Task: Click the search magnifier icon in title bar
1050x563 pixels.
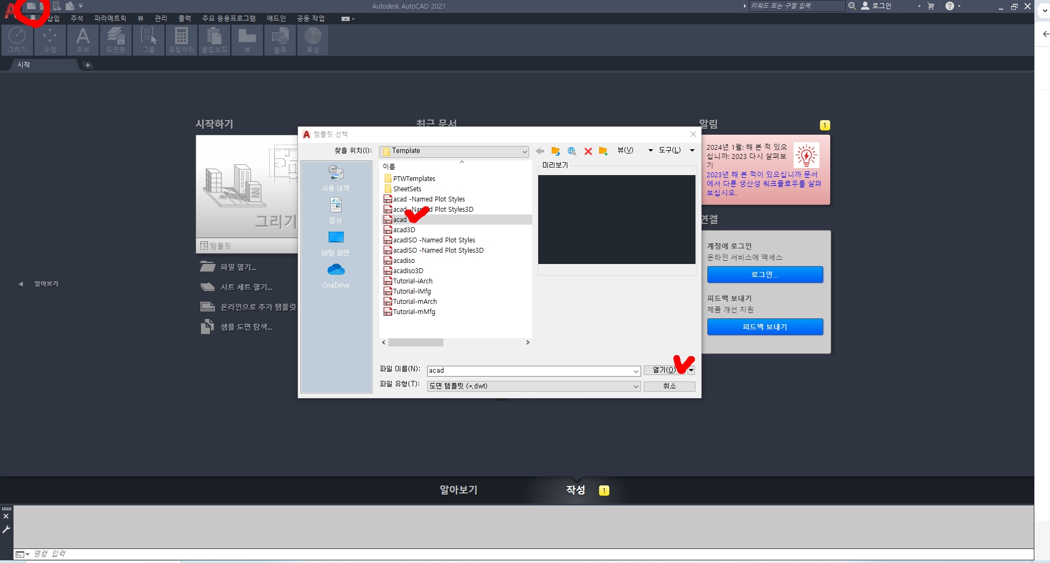Action: point(852,6)
